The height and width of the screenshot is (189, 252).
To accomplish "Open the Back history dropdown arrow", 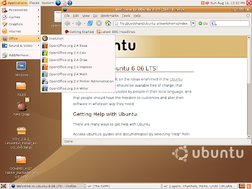I will point(73,24).
